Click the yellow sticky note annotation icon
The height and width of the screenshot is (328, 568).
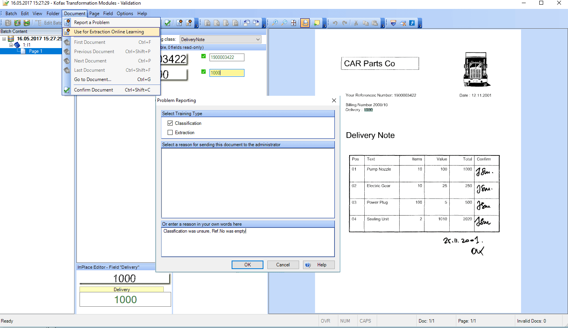[x=317, y=23]
